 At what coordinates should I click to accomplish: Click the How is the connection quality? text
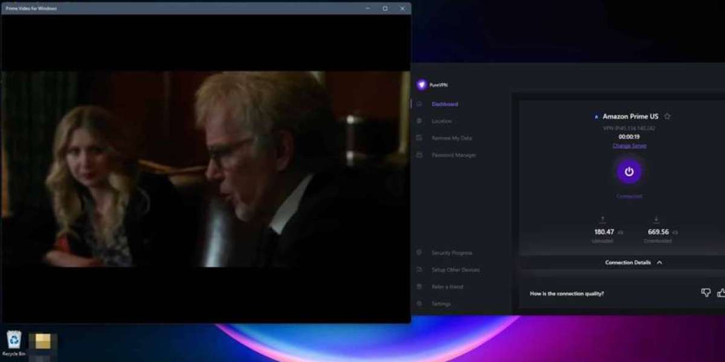click(x=567, y=294)
